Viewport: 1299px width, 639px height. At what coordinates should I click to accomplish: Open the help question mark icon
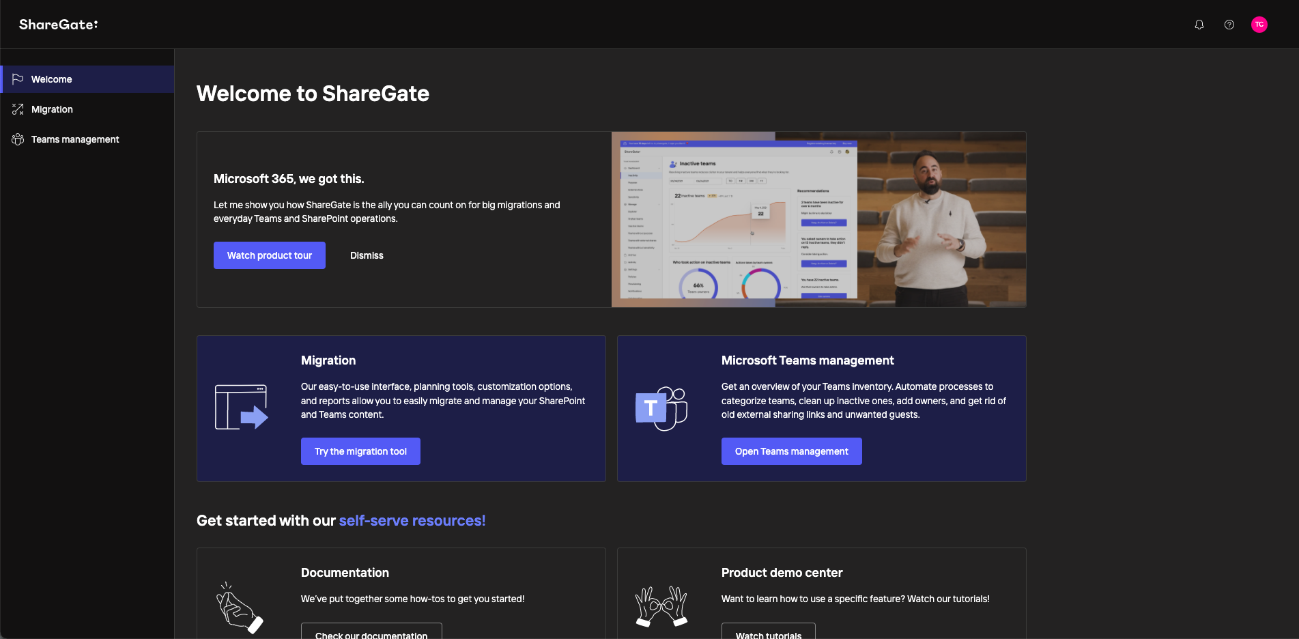[x=1229, y=25]
